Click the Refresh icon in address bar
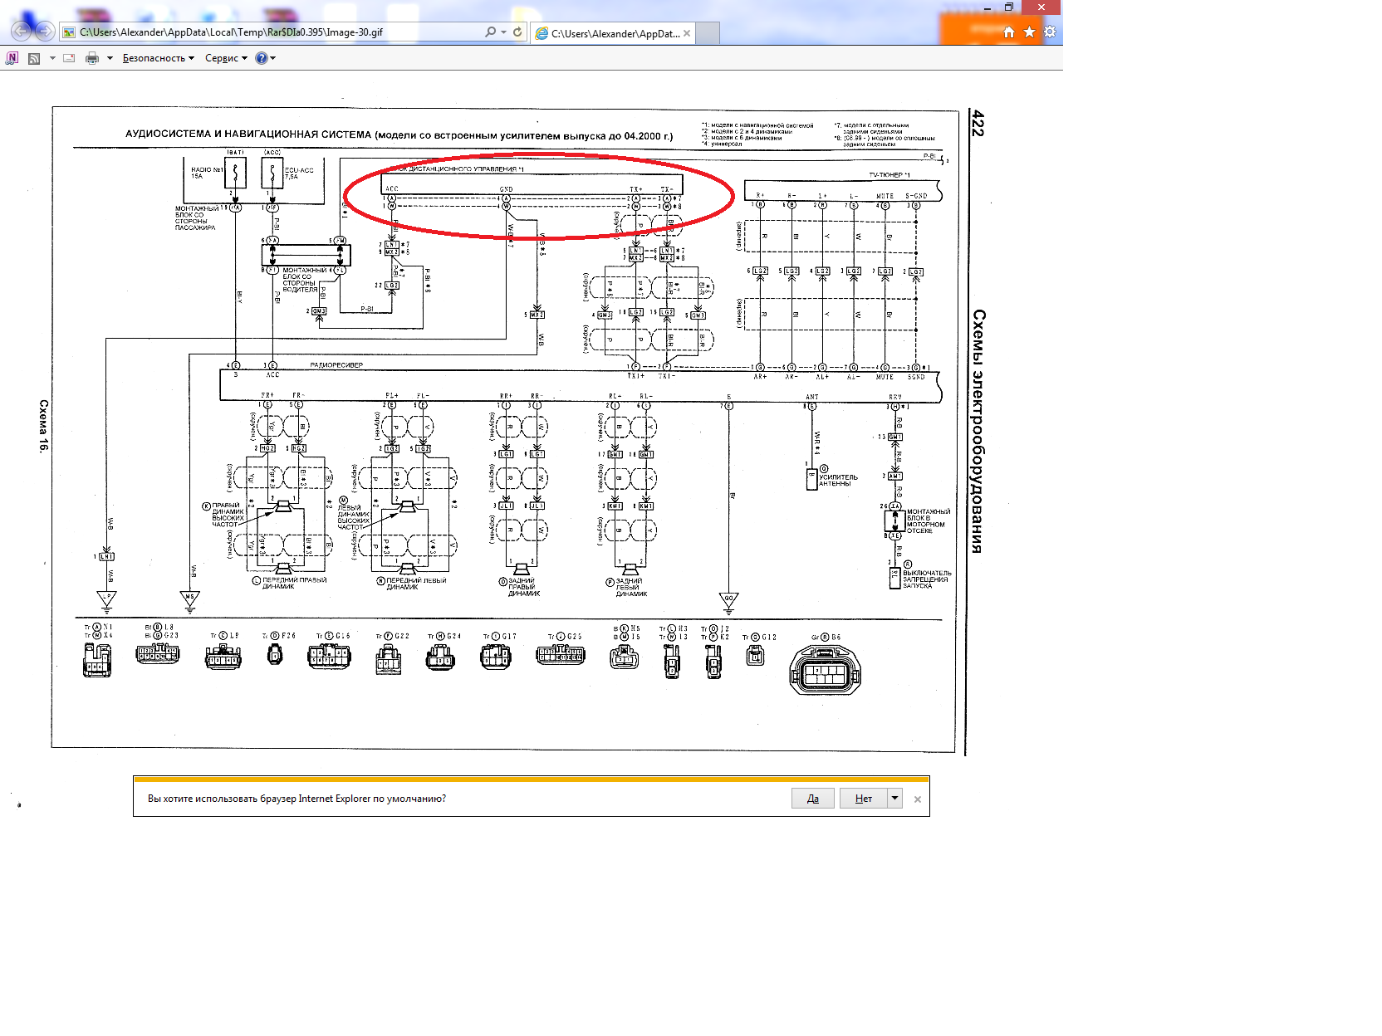 click(517, 32)
